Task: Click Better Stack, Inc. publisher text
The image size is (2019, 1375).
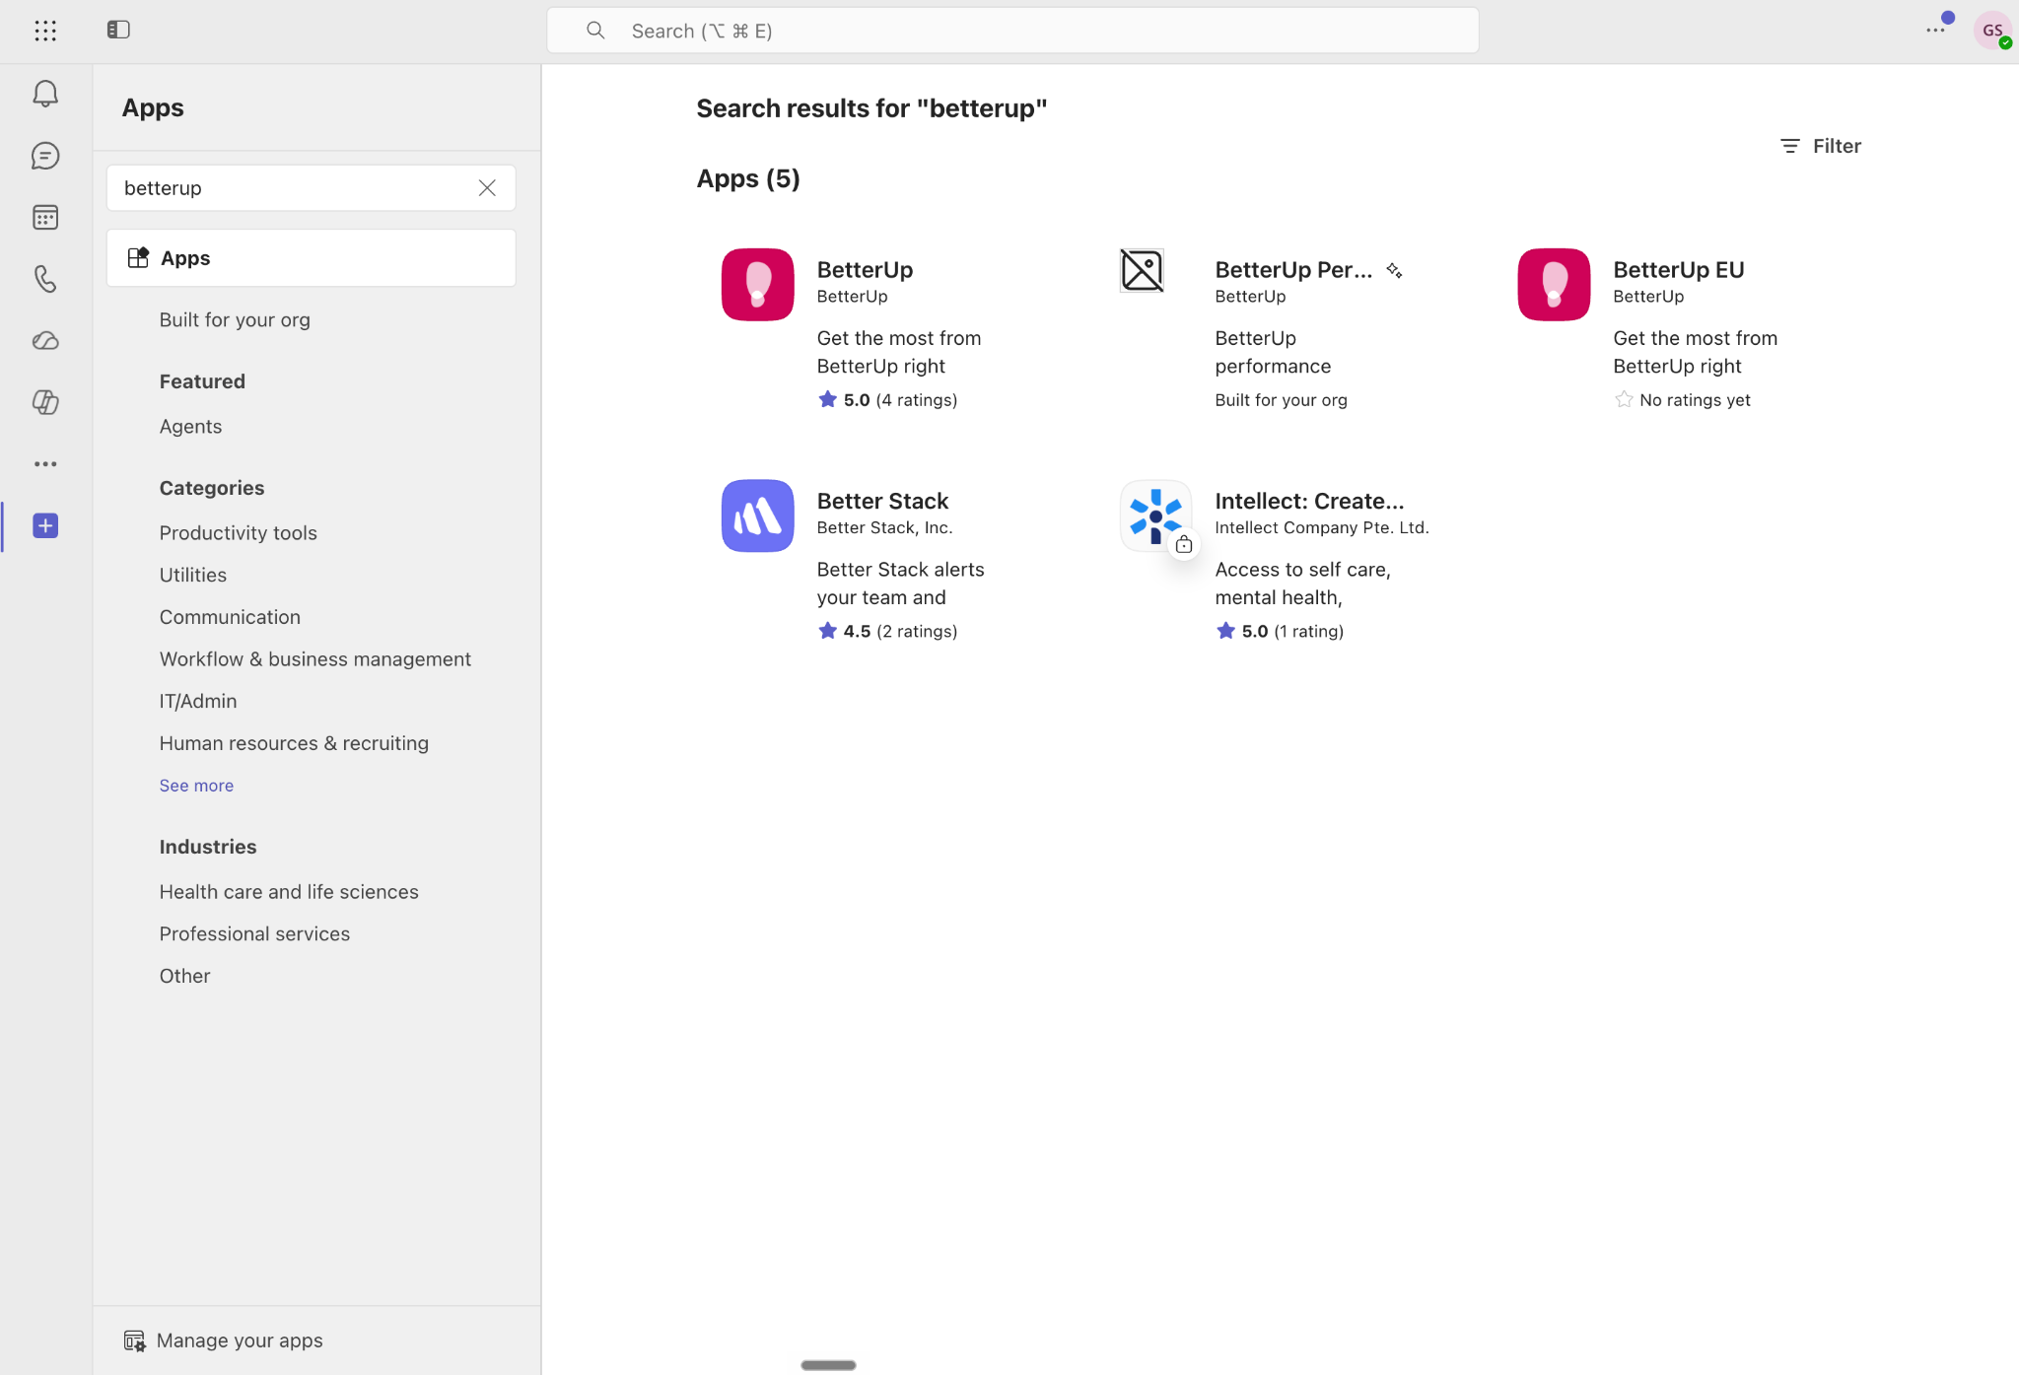Action: point(884,528)
